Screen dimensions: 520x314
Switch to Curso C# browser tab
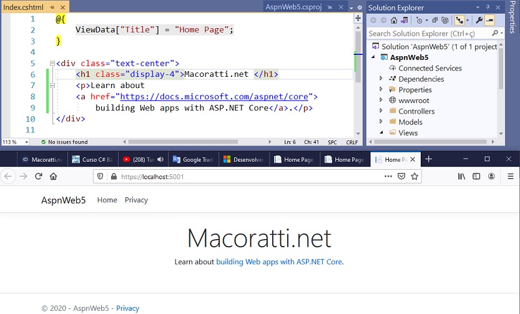pos(93,159)
